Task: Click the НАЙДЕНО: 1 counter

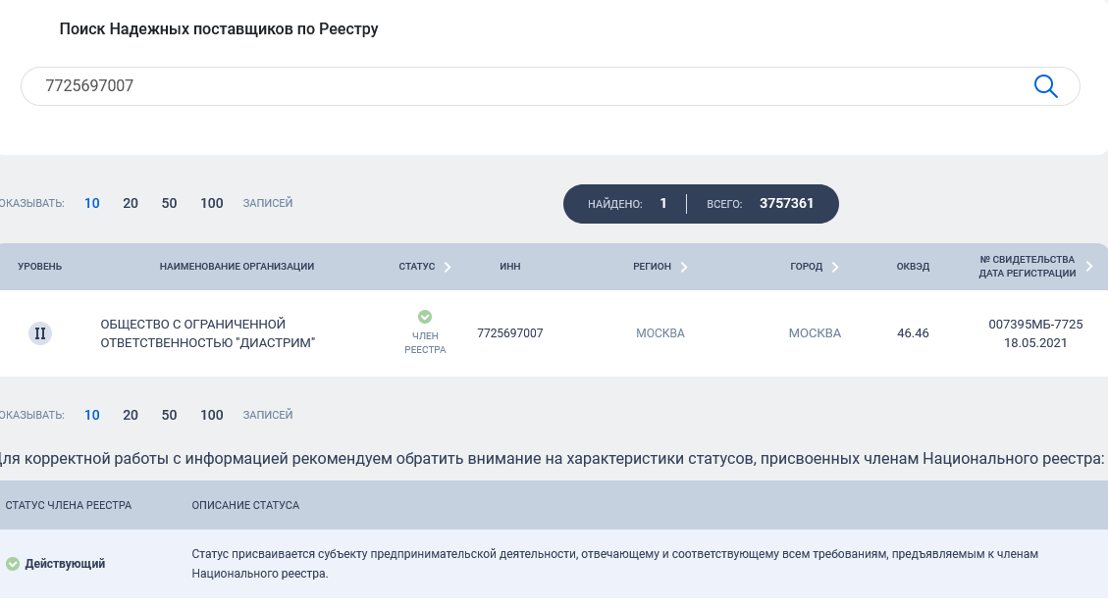Action: (627, 204)
